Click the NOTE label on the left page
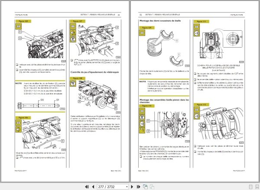The width and height of the screenshot is (260, 190). coord(18,84)
